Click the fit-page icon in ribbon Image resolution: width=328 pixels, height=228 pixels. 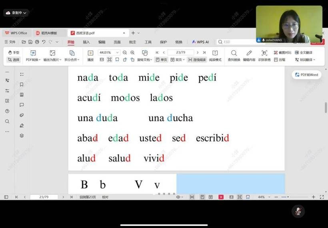point(110,60)
